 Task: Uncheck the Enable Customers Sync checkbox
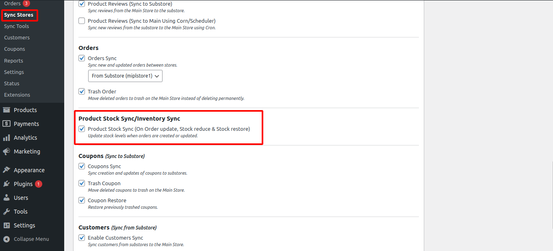(x=82, y=238)
